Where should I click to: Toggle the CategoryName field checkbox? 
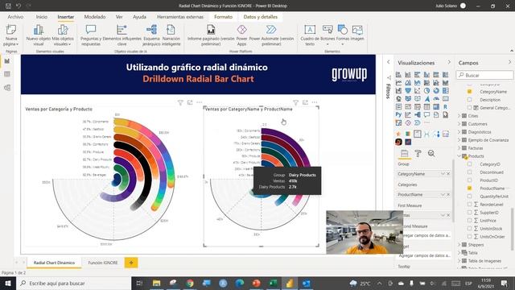tap(469, 92)
